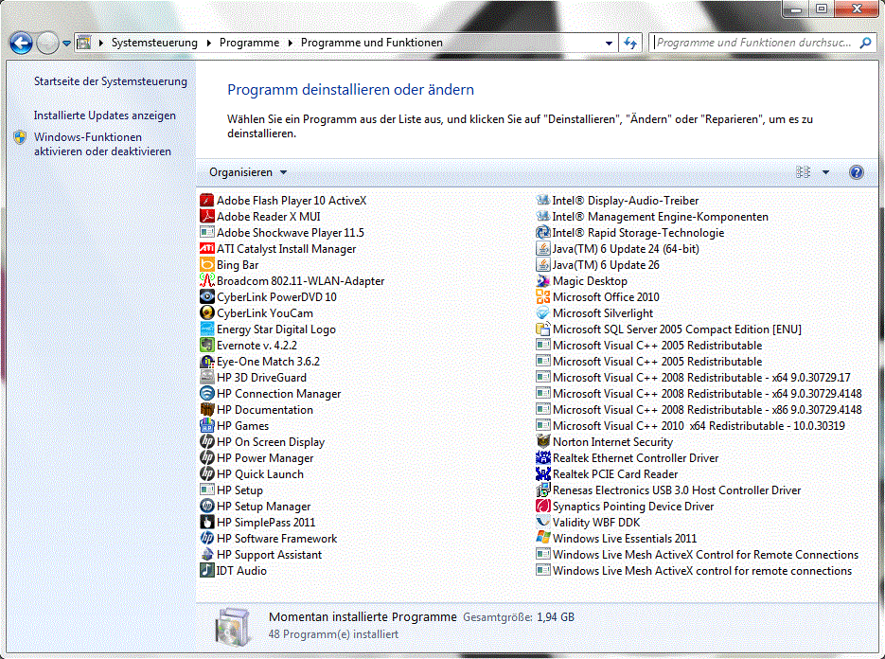Image resolution: width=885 pixels, height=659 pixels.
Task: Click the view layout icon in toolbar
Action: pyautogui.click(x=804, y=172)
